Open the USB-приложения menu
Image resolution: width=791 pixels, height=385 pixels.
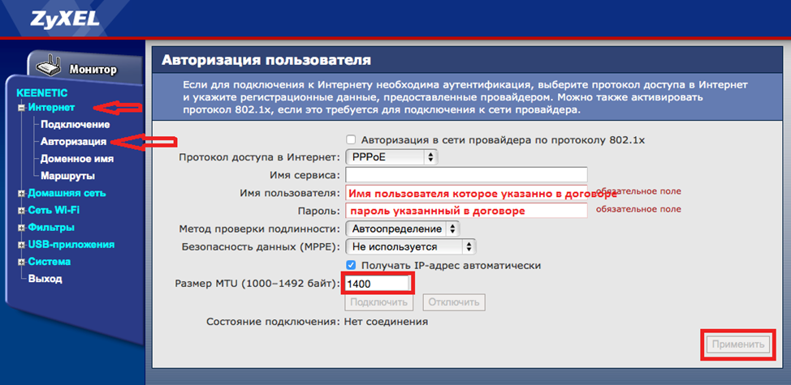pyautogui.click(x=71, y=245)
